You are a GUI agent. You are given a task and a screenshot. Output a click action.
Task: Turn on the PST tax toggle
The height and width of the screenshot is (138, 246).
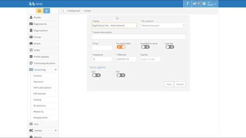121,75
